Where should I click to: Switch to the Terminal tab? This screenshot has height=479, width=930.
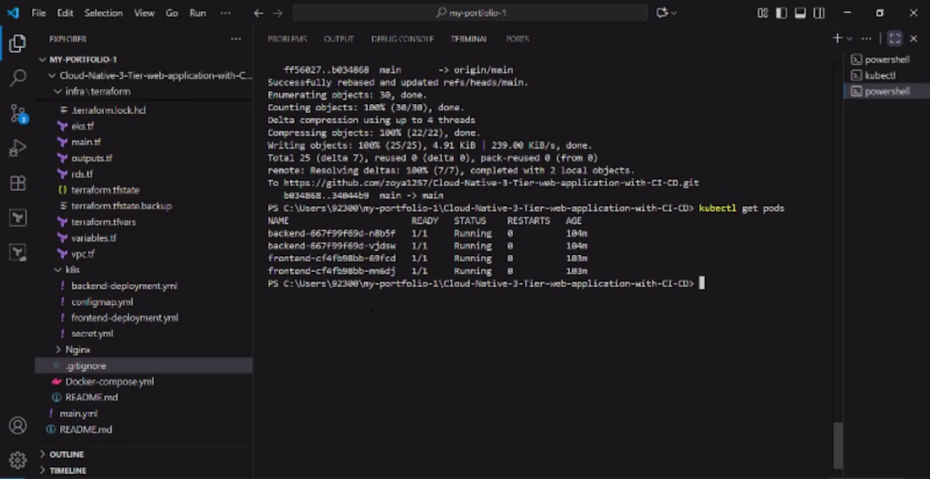pos(468,39)
